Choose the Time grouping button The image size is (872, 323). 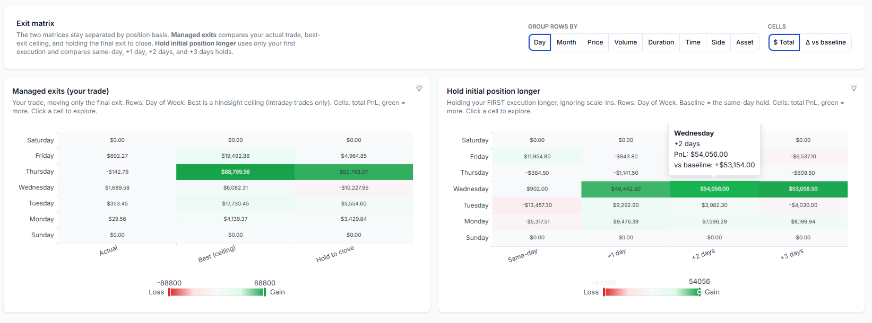click(x=693, y=42)
